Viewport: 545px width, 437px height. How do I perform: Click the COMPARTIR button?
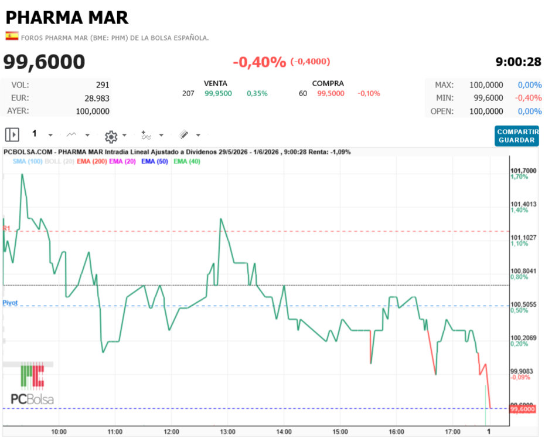[517, 132]
